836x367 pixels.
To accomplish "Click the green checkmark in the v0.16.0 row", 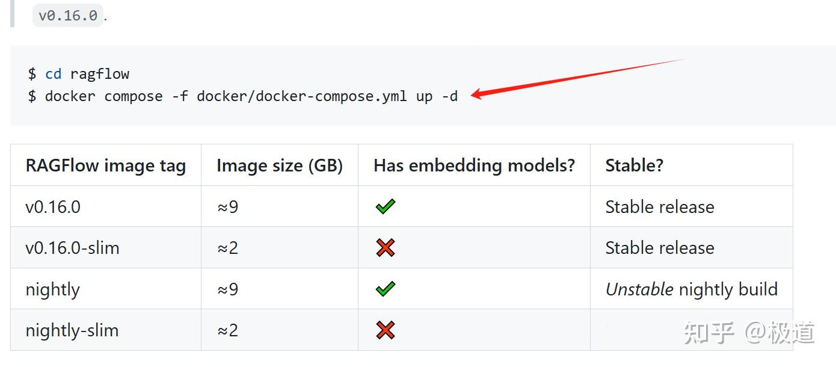I will click(385, 207).
